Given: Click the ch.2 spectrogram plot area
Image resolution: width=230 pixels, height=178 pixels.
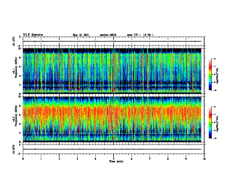Looking at the screenshot, I should point(112,119).
